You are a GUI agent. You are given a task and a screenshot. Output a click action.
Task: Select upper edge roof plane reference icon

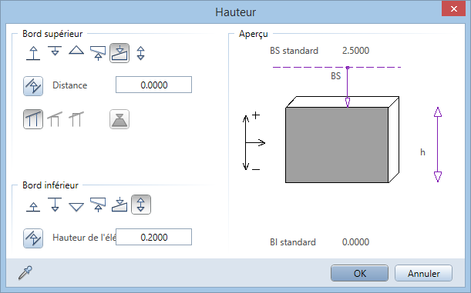pyautogui.click(x=98, y=53)
